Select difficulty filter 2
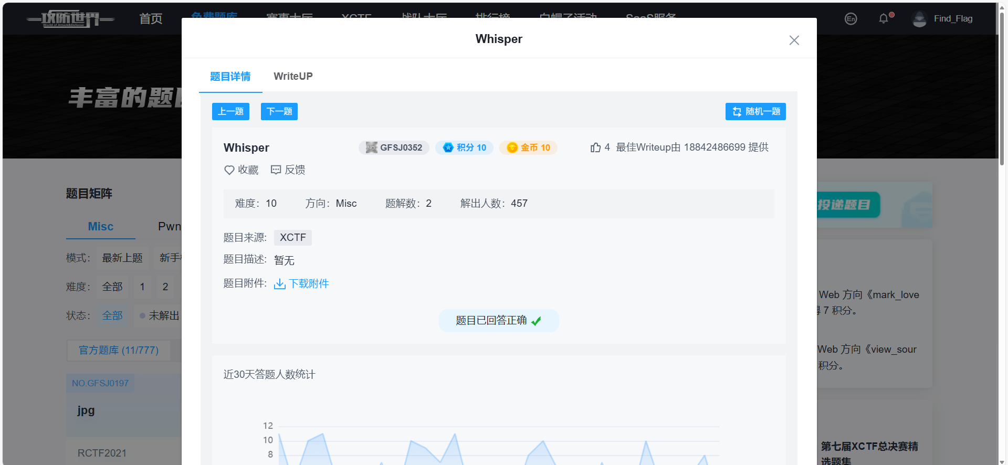The height and width of the screenshot is (465, 1008). pyautogui.click(x=165, y=287)
